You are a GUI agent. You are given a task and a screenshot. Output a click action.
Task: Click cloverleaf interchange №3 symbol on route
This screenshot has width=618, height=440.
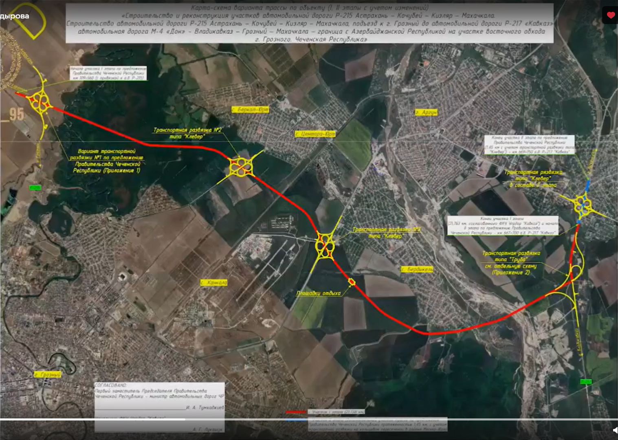tap(325, 245)
